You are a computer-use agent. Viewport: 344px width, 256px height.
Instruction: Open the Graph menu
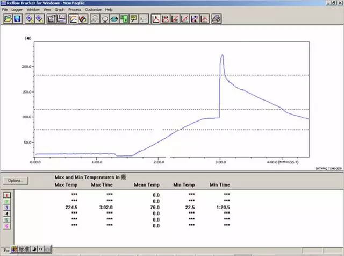[x=60, y=10]
